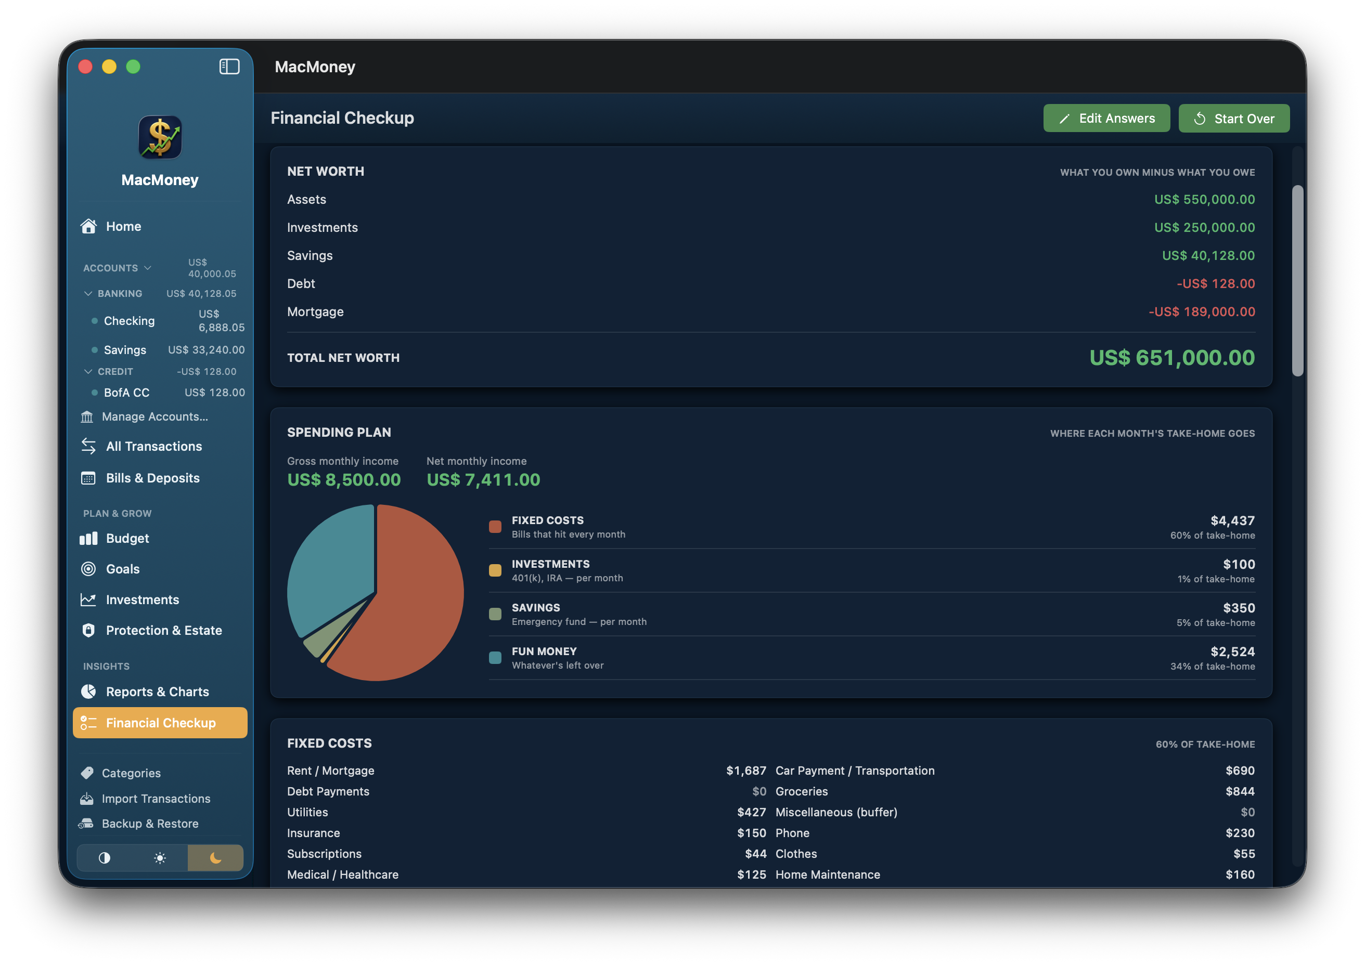Click the Assets US$ 550,000.00 amount
Image resolution: width=1365 pixels, height=965 pixels.
1204,199
